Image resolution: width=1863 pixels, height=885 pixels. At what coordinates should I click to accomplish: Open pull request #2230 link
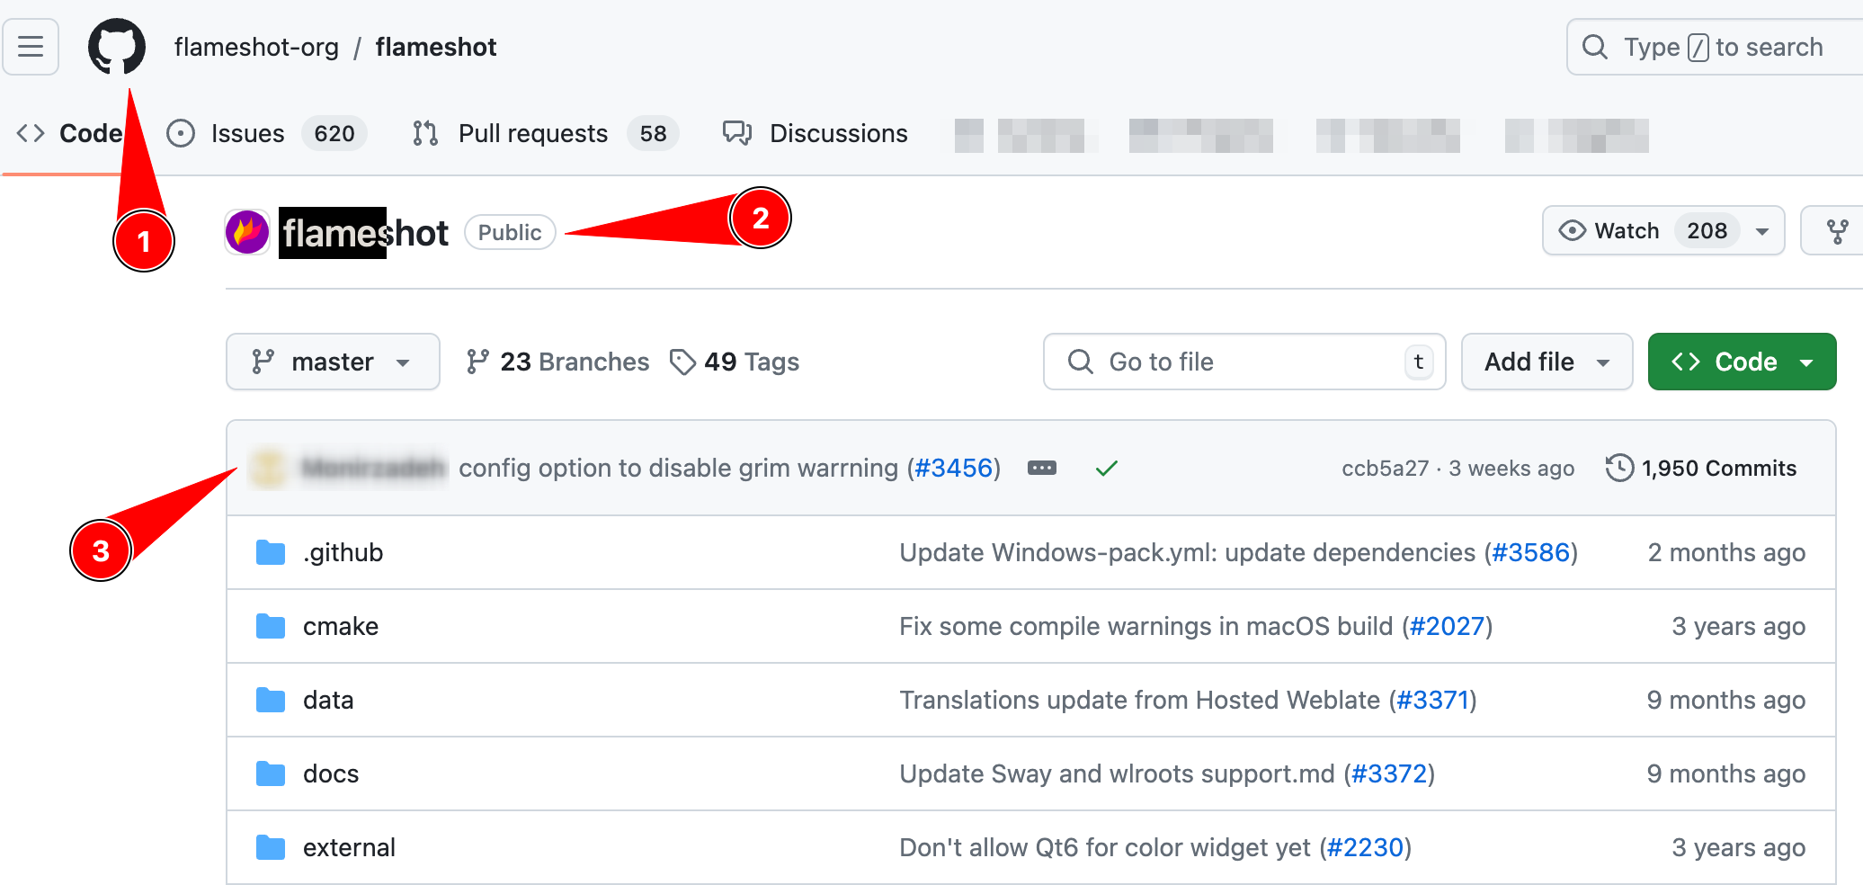[1365, 847]
